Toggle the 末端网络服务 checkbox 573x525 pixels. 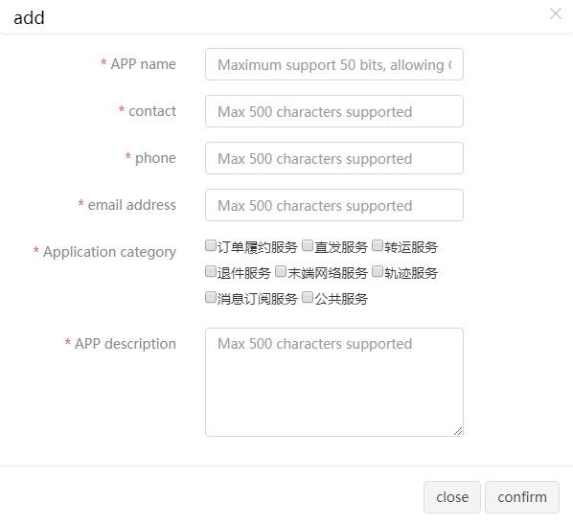[x=281, y=271]
